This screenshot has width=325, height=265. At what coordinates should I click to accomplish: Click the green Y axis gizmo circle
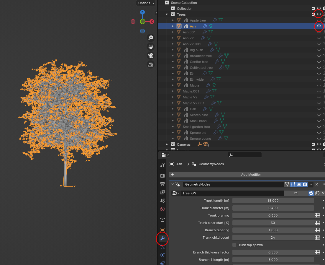143,21
